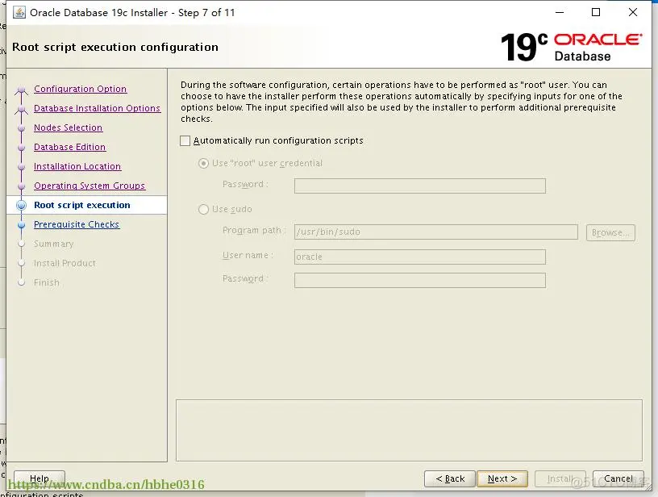The height and width of the screenshot is (497, 658).
Task: Click the Root script execution step bullet
Action: click(22, 205)
